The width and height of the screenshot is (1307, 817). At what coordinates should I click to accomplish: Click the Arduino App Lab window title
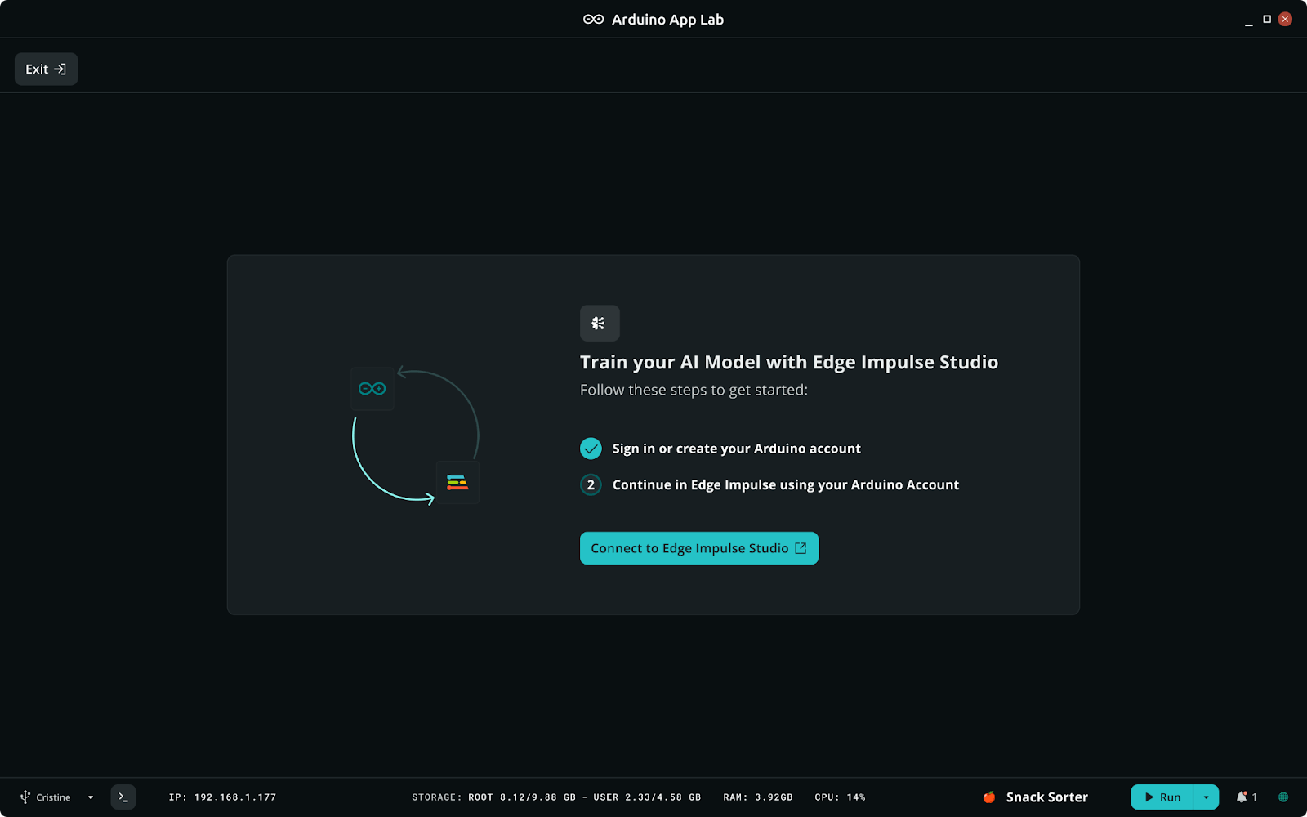tap(667, 20)
